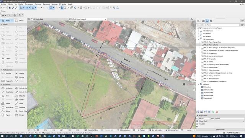Select the Dibujo drawing tool
The width and height of the screenshot is (245, 138).
[20, 115]
